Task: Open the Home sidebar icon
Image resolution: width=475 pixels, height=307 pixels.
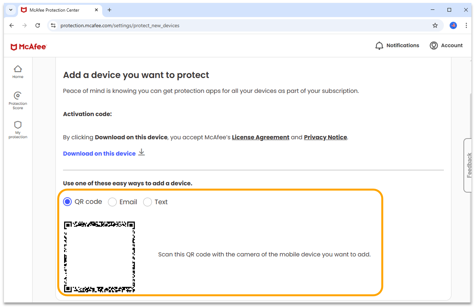Action: click(18, 69)
